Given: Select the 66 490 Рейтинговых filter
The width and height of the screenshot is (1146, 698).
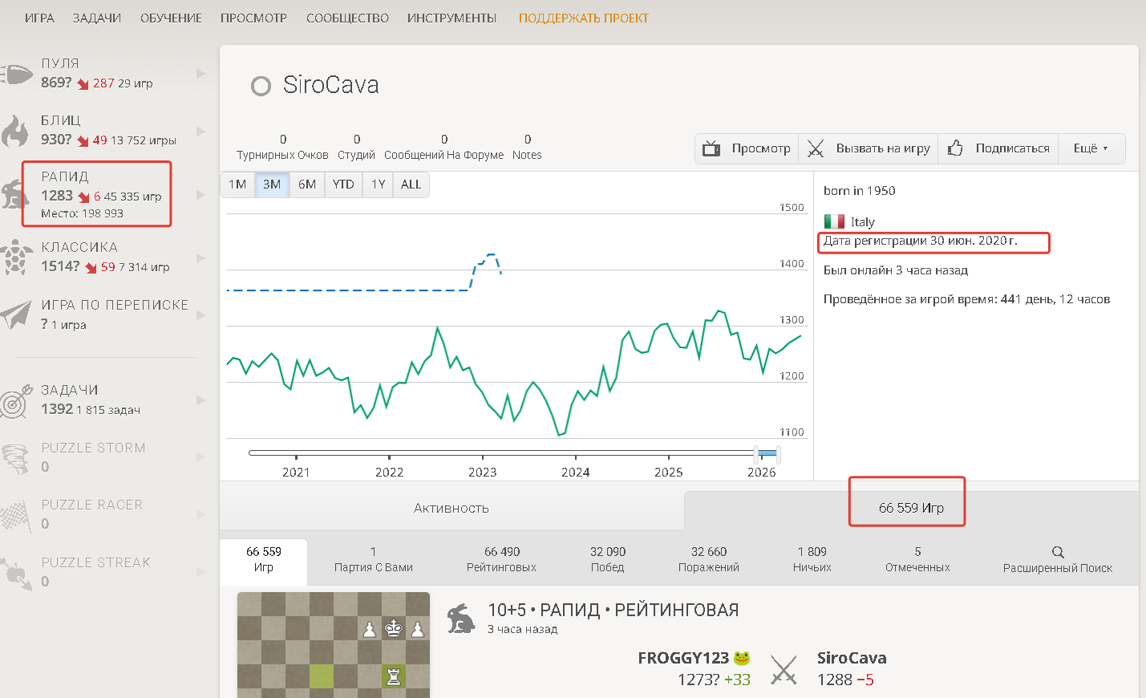Looking at the screenshot, I should point(502,559).
